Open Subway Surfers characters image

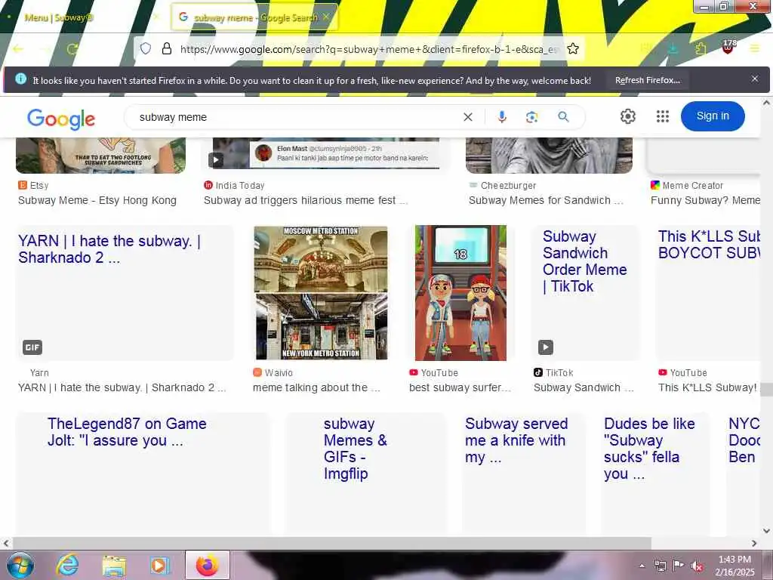tap(460, 293)
